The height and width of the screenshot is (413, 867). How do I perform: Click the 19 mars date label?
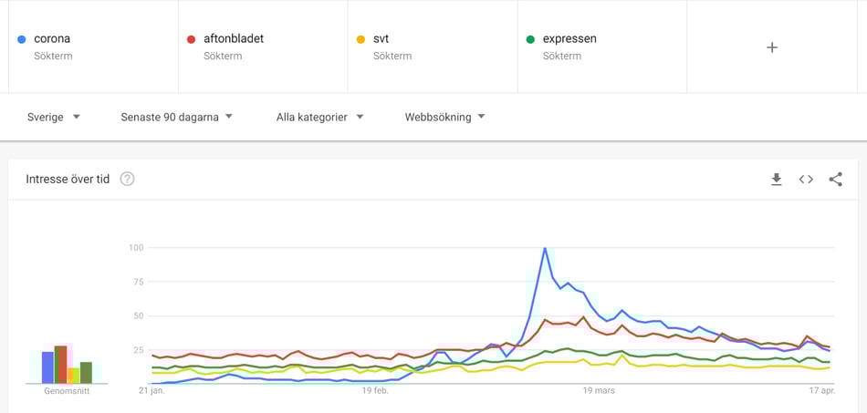click(x=599, y=391)
